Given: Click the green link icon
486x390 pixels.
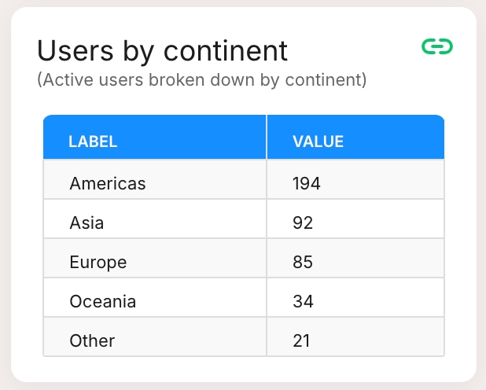Looking at the screenshot, I should (x=437, y=46).
